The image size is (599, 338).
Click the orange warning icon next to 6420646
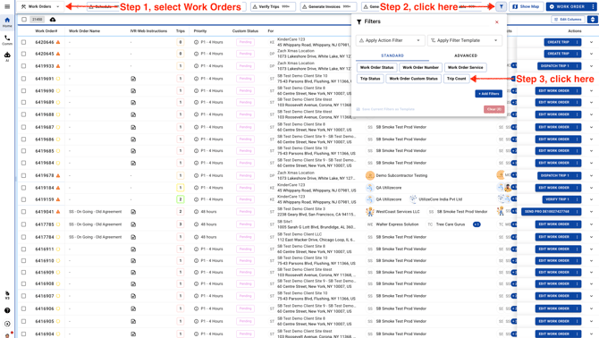pos(58,42)
